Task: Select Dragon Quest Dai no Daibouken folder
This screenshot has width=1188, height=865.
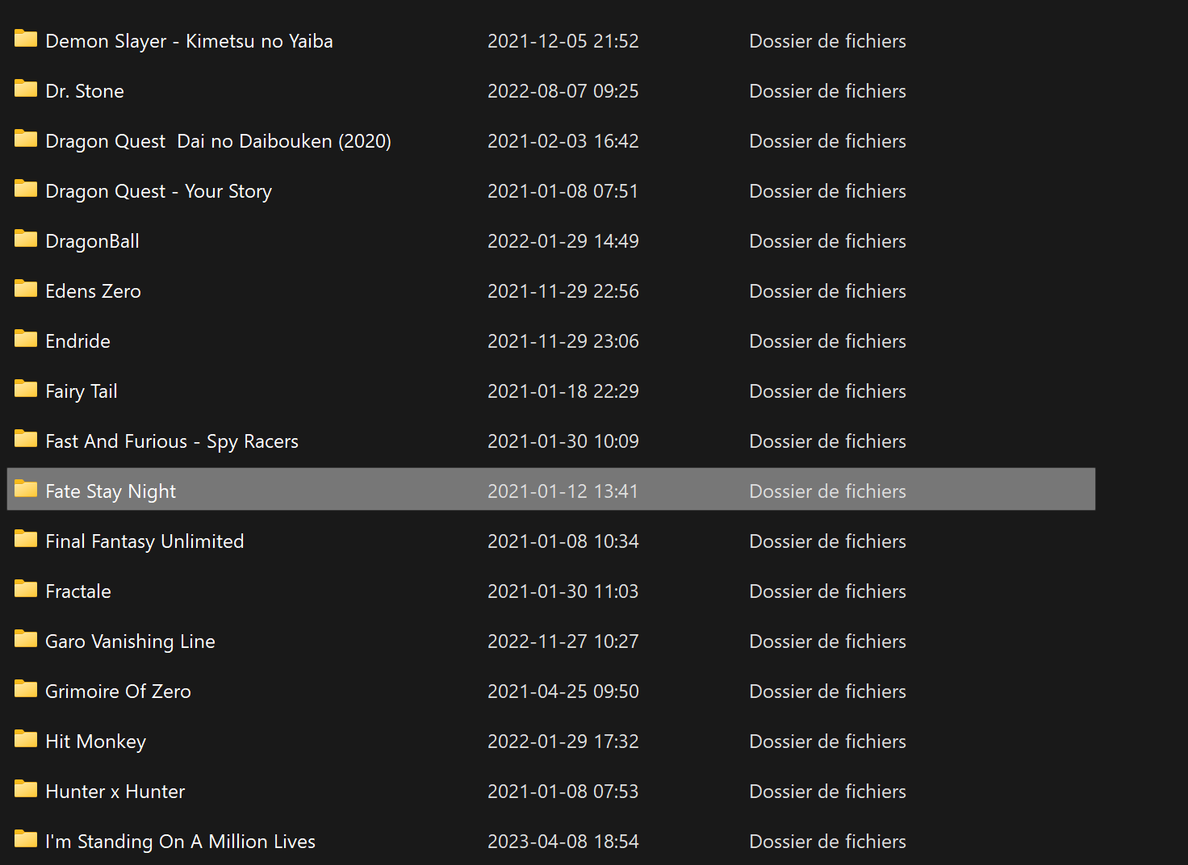Action: click(218, 141)
